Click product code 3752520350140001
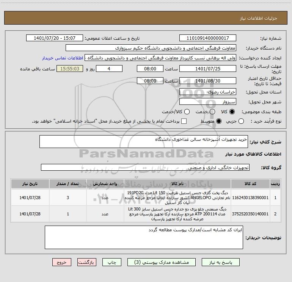 tap(250, 214)
